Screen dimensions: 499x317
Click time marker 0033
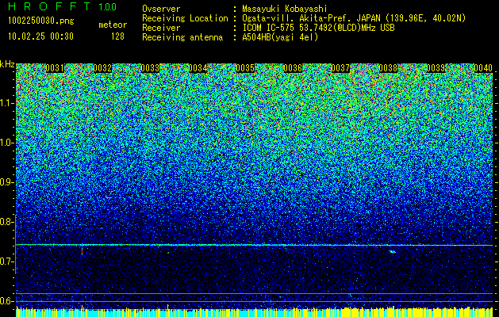pyautogui.click(x=150, y=68)
